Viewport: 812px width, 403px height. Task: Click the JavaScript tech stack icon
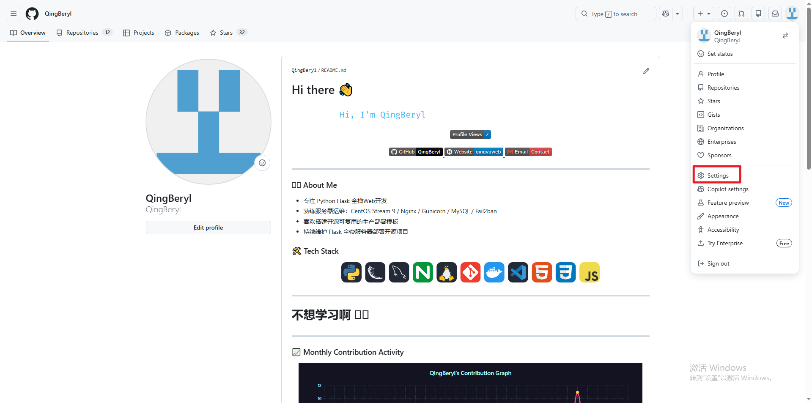(x=590, y=272)
